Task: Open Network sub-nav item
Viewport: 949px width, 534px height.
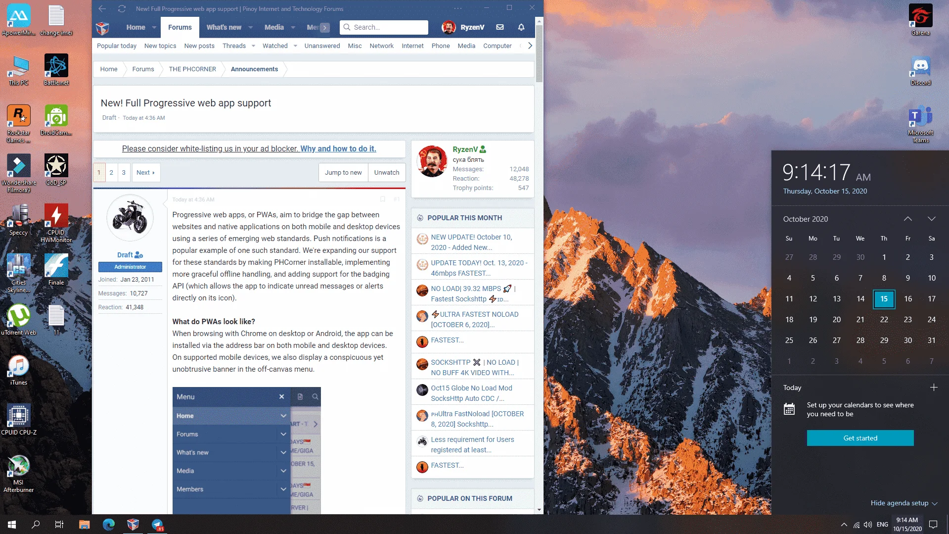Action: [381, 46]
